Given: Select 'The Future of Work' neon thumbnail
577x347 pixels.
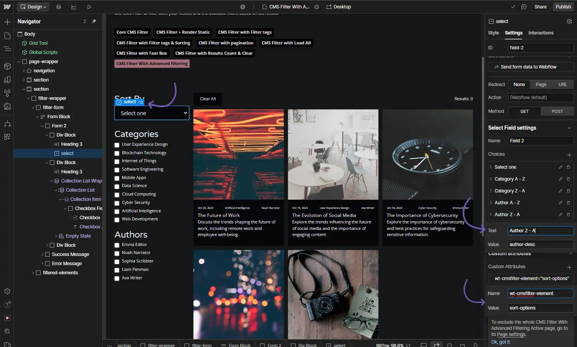Looking at the screenshot, I should [239, 155].
